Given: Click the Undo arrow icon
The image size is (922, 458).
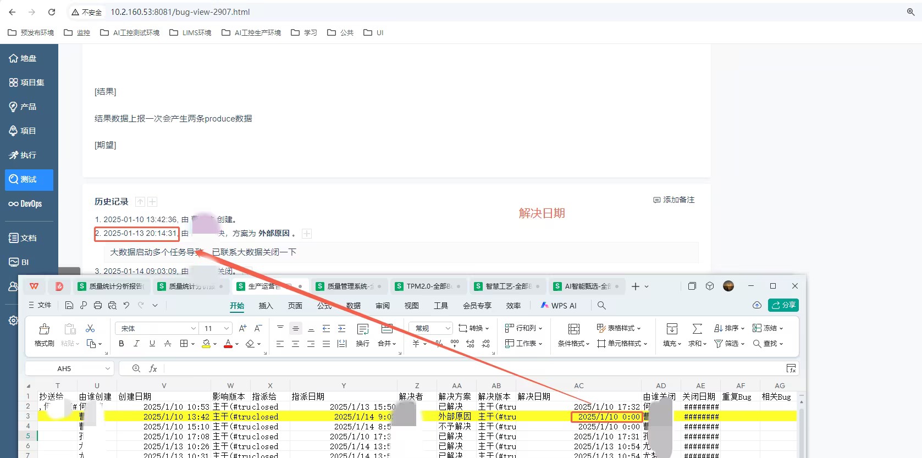Looking at the screenshot, I should (x=126, y=305).
